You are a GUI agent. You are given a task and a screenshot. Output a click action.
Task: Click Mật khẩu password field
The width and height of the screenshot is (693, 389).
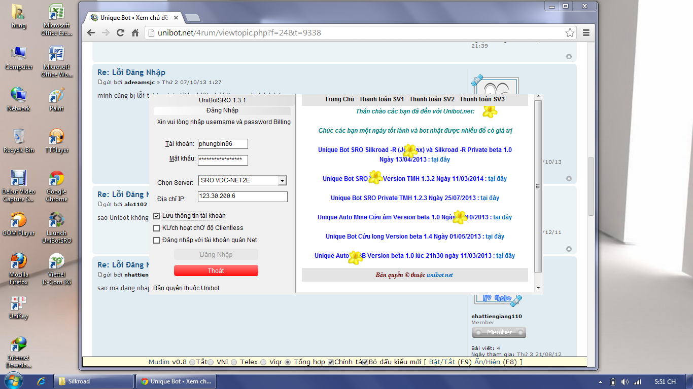223,160
